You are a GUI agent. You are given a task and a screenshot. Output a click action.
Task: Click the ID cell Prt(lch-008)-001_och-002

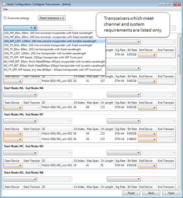coord(57,139)
